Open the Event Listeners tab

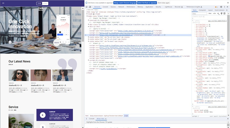pyautogui.click(x=220, y=10)
